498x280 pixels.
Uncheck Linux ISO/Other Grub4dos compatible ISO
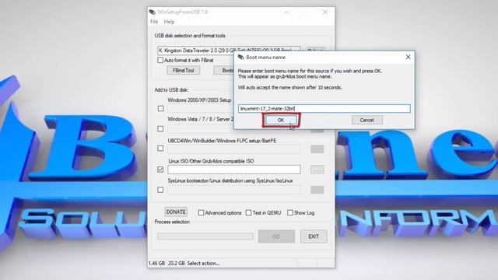161,170
